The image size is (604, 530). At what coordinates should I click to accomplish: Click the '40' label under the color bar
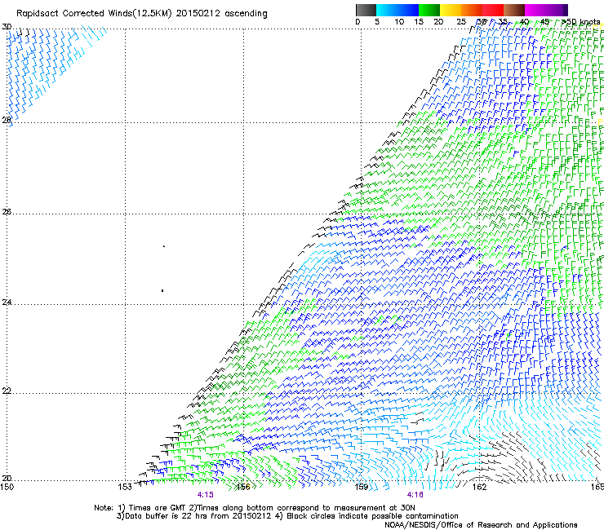pyautogui.click(x=524, y=22)
